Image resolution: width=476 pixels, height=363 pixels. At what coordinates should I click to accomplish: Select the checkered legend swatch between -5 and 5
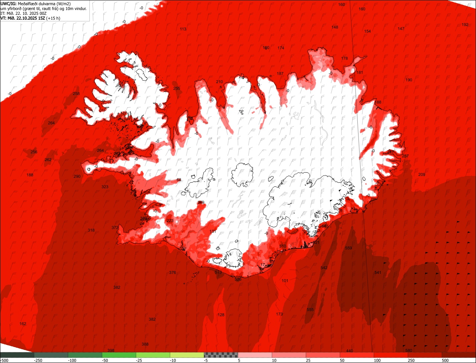point(221,355)
